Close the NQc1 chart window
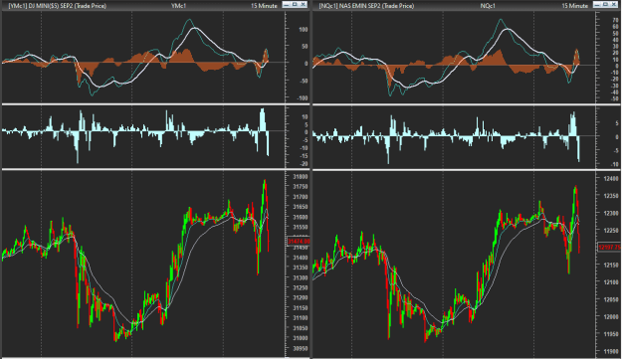 pyautogui.click(x=614, y=4)
